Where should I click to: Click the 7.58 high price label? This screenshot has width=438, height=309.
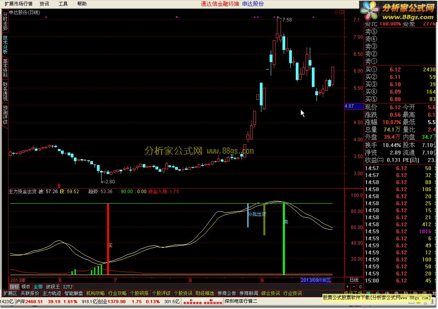click(287, 20)
